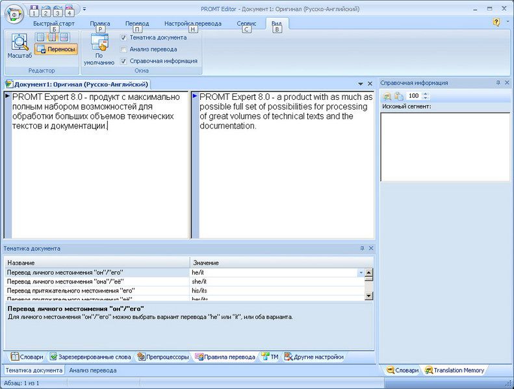Click inside the Исходный сегмент text box
The width and height of the screenshot is (514, 389).
click(x=443, y=146)
